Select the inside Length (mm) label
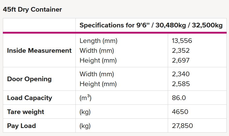 coord(99,41)
